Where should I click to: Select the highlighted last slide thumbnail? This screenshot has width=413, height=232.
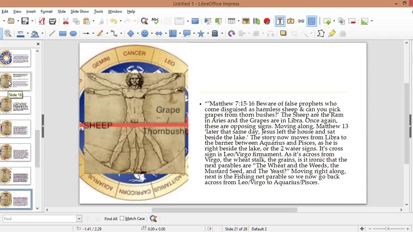15,199
